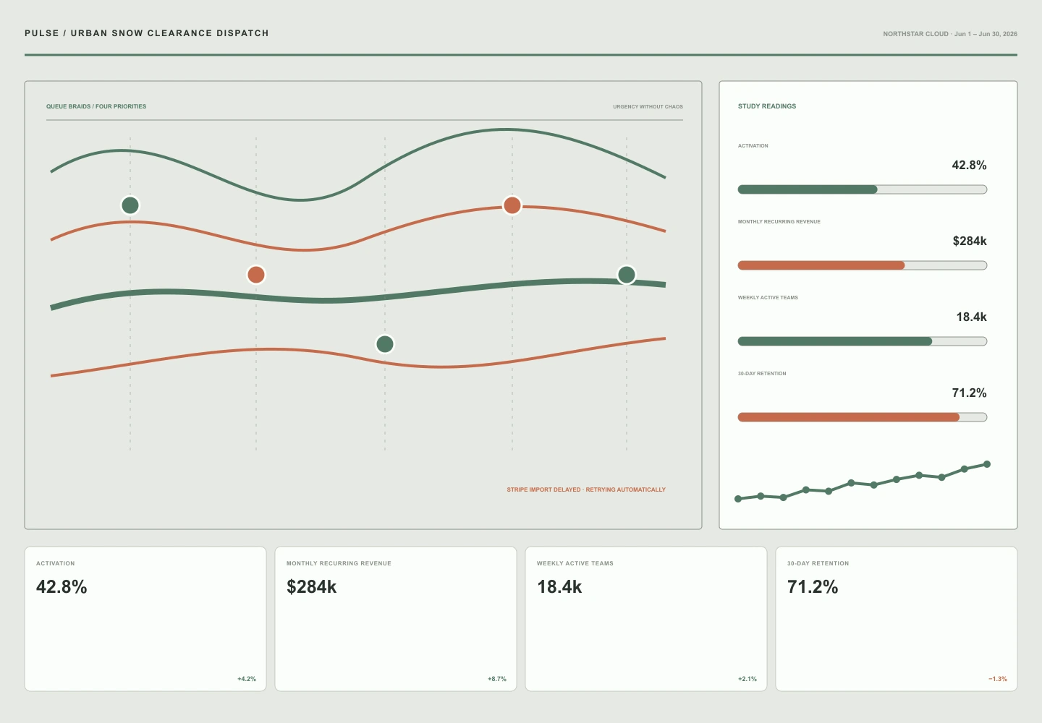Click the Activation progress bar in Study Readings
The image size is (1042, 723).
pyautogui.click(x=863, y=189)
